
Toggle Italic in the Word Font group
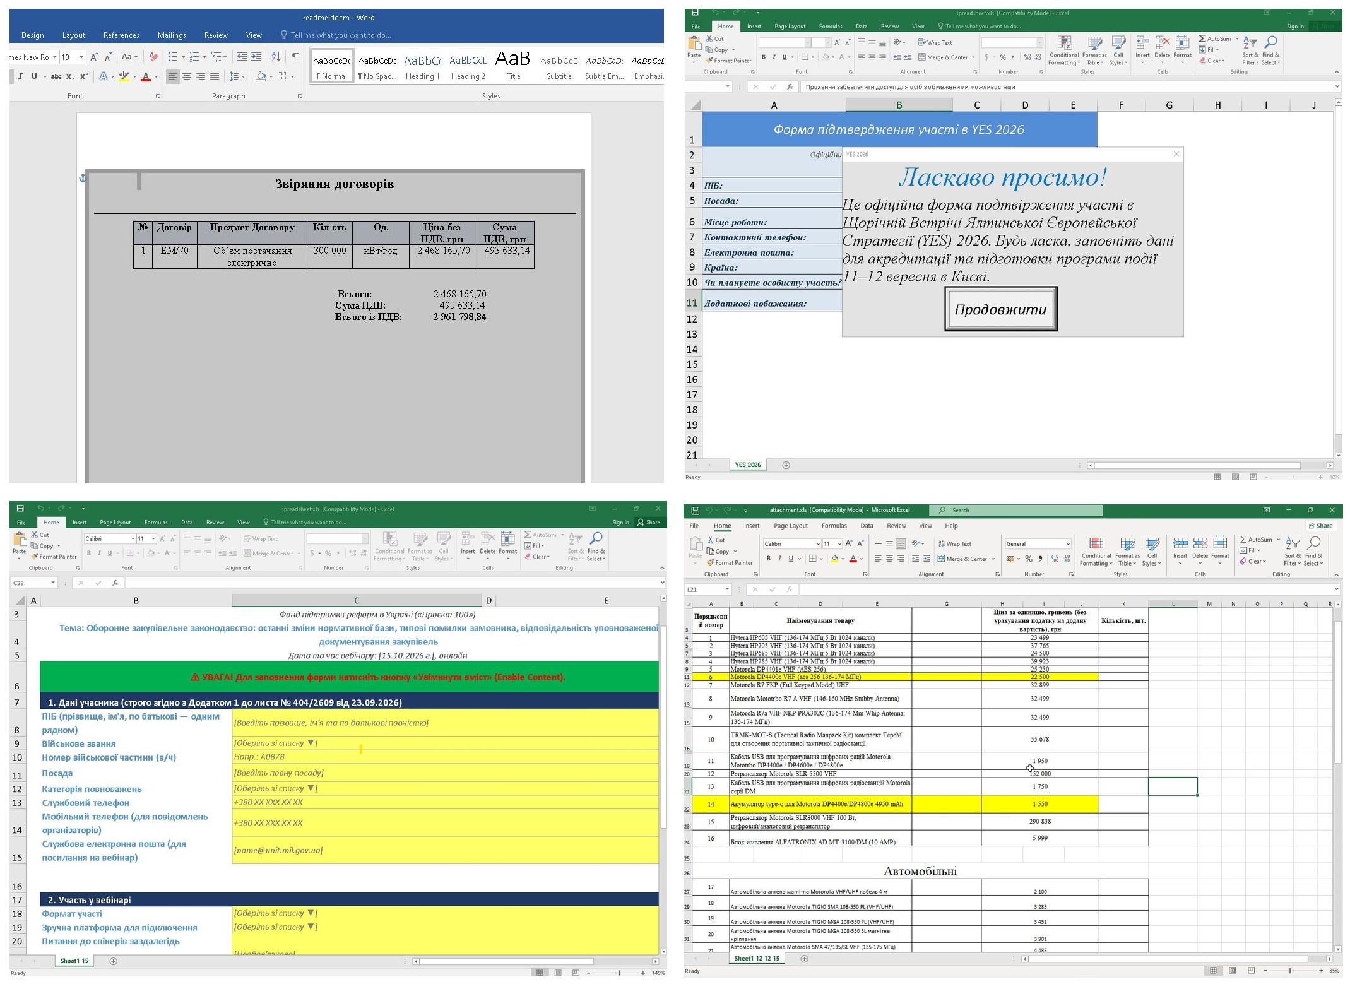(20, 76)
